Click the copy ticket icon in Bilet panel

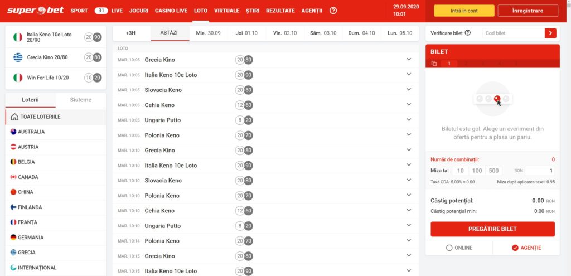point(434,64)
